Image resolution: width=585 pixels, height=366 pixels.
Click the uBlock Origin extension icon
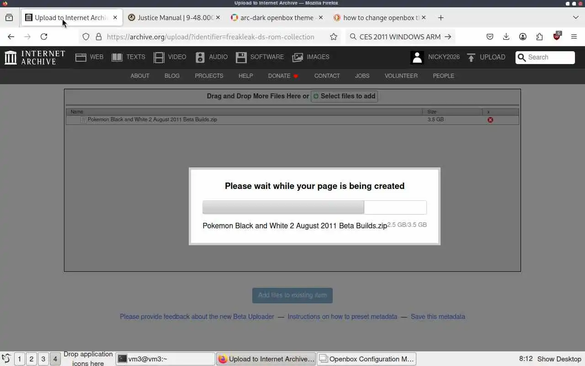[x=557, y=37]
